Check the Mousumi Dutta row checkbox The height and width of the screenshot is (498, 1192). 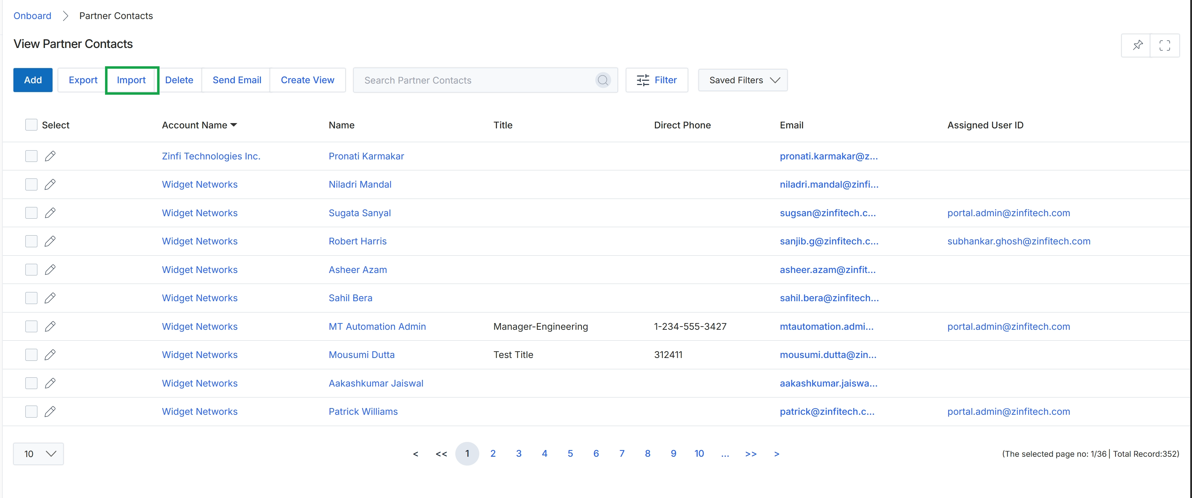point(31,354)
